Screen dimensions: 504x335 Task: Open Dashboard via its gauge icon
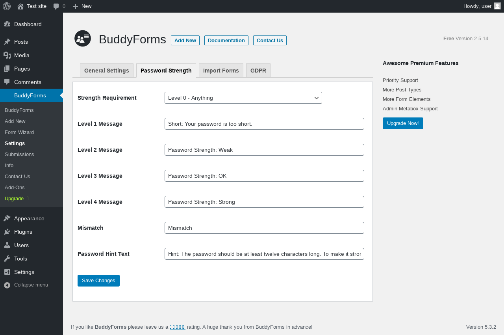(x=7, y=24)
